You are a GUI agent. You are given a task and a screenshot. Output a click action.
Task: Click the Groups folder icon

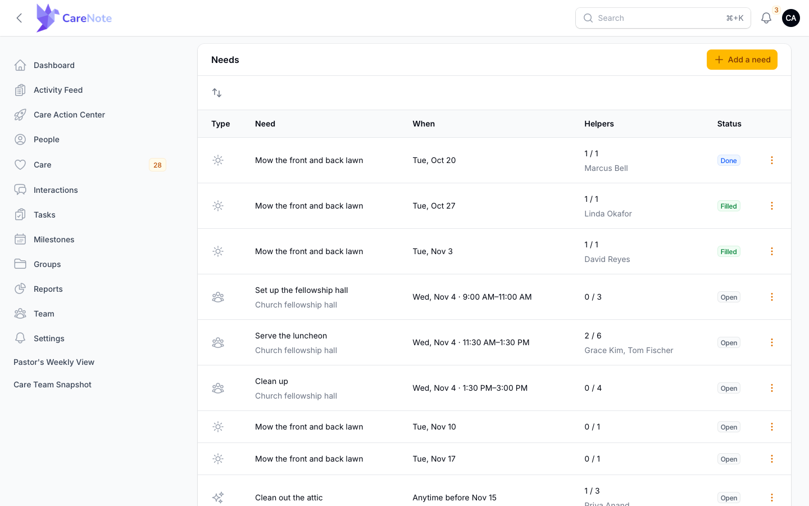coord(20,264)
